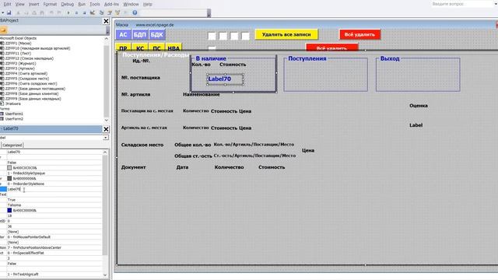Select the 'Поступления' frame on the form

pyautogui.click(x=325, y=74)
